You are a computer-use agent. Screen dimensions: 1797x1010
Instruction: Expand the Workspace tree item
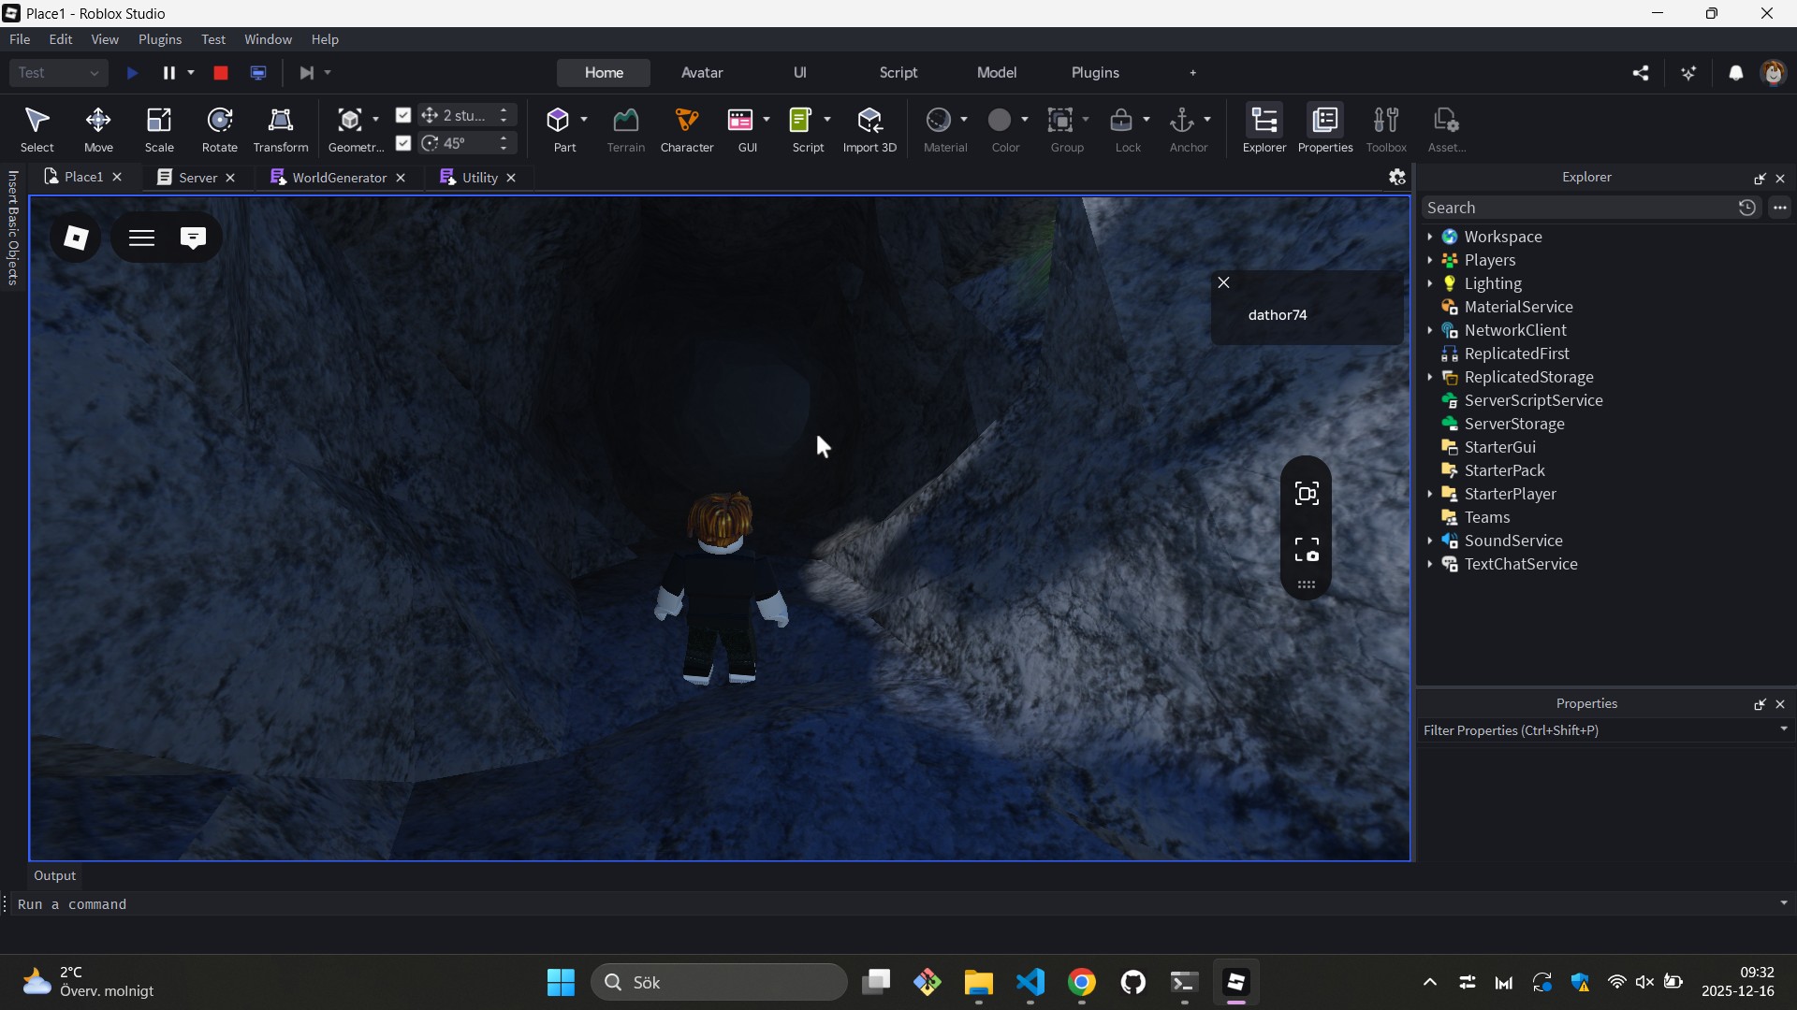pyautogui.click(x=1432, y=237)
